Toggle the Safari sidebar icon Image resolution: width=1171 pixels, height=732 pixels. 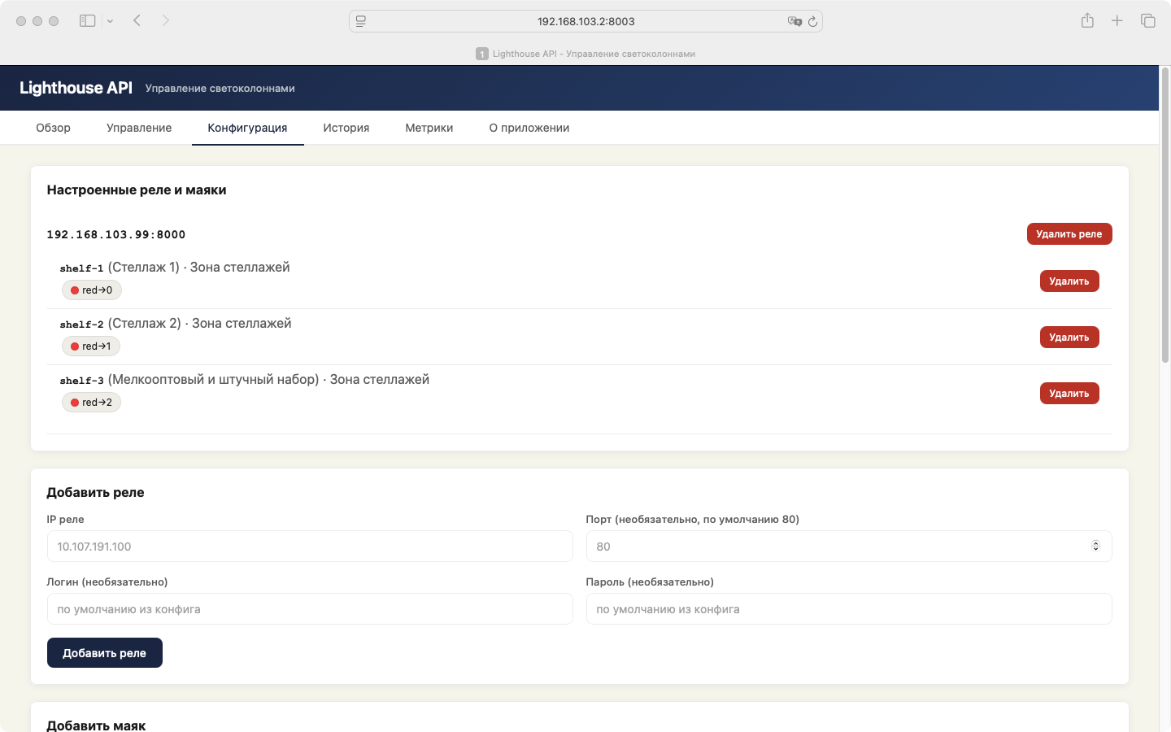(87, 21)
